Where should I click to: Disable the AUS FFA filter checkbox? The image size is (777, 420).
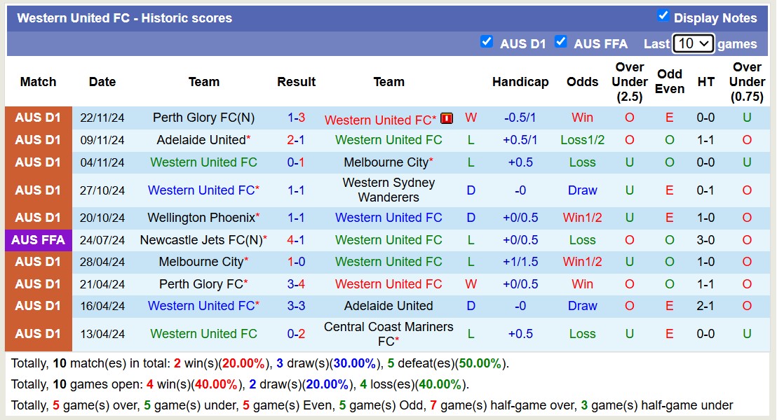click(561, 42)
